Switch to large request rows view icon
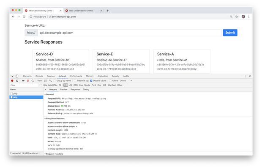The width and height of the screenshot is (262, 168). tap(46, 81)
